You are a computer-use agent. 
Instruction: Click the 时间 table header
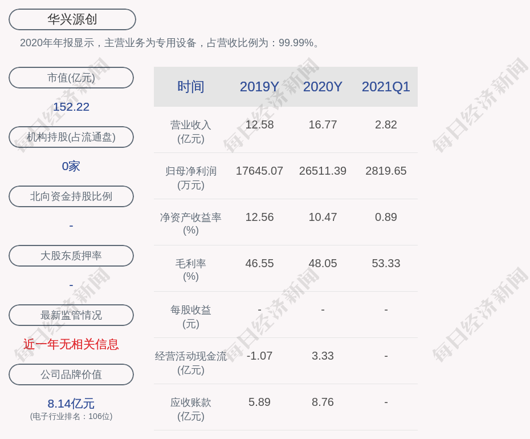[x=190, y=87]
